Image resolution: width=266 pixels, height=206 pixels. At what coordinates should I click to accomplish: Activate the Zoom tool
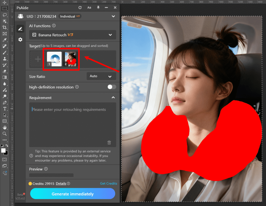click(4, 134)
